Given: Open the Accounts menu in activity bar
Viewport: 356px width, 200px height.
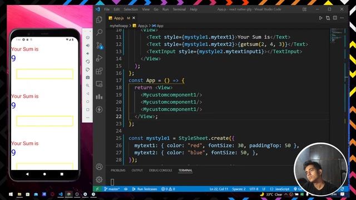Looking at the screenshot, I should 99,167.
